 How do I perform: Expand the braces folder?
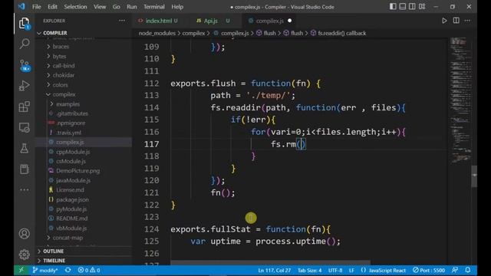click(x=61, y=47)
